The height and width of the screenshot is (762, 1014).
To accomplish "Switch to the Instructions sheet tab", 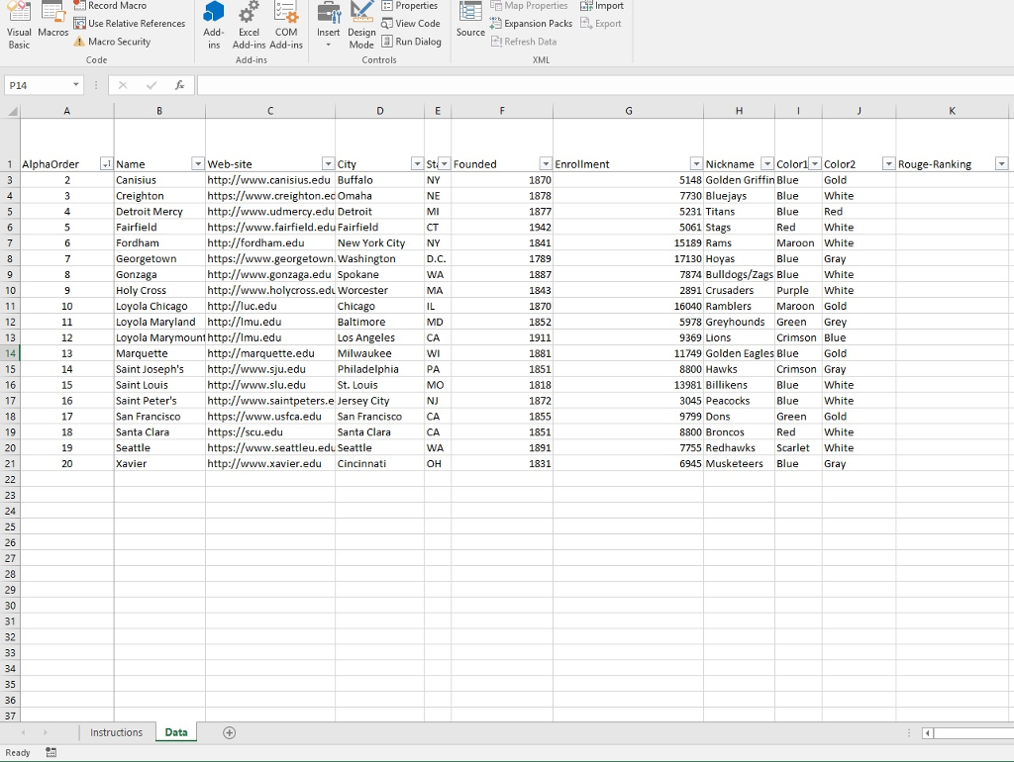I will [x=116, y=732].
